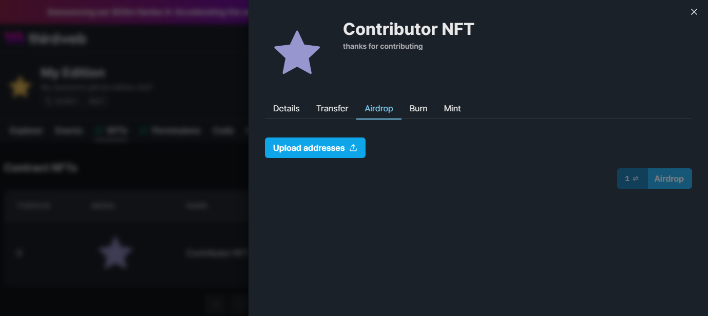Open the Mint tab
The height and width of the screenshot is (316, 708).
[452, 108]
